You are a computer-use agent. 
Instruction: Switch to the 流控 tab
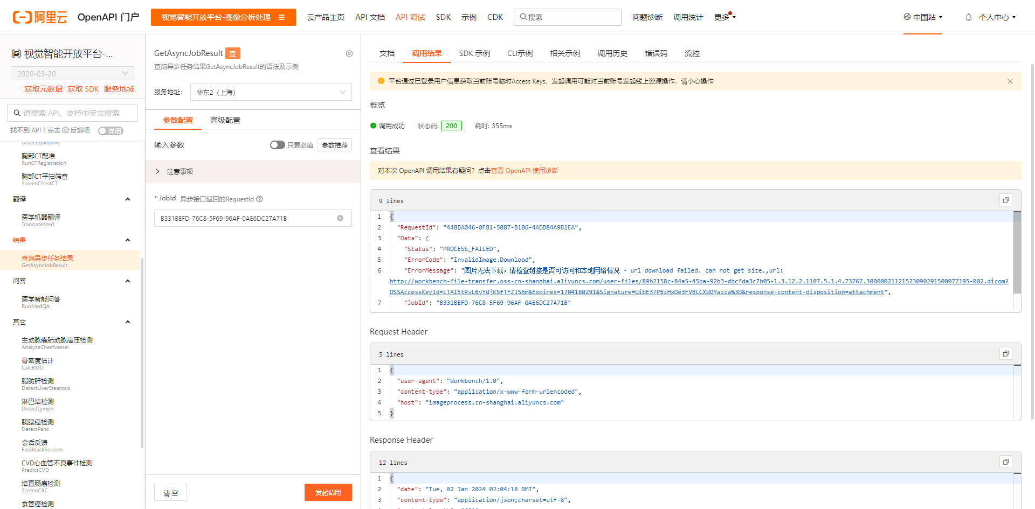692,53
